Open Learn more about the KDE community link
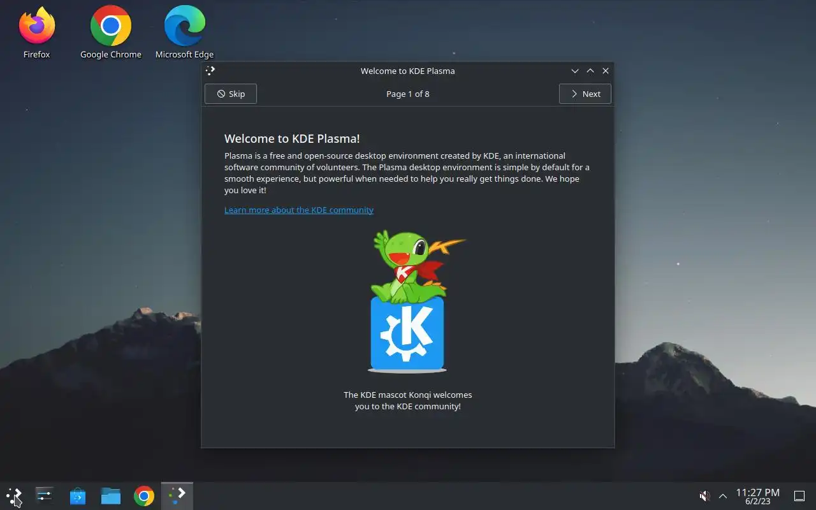Viewport: 816px width, 510px height. click(299, 210)
